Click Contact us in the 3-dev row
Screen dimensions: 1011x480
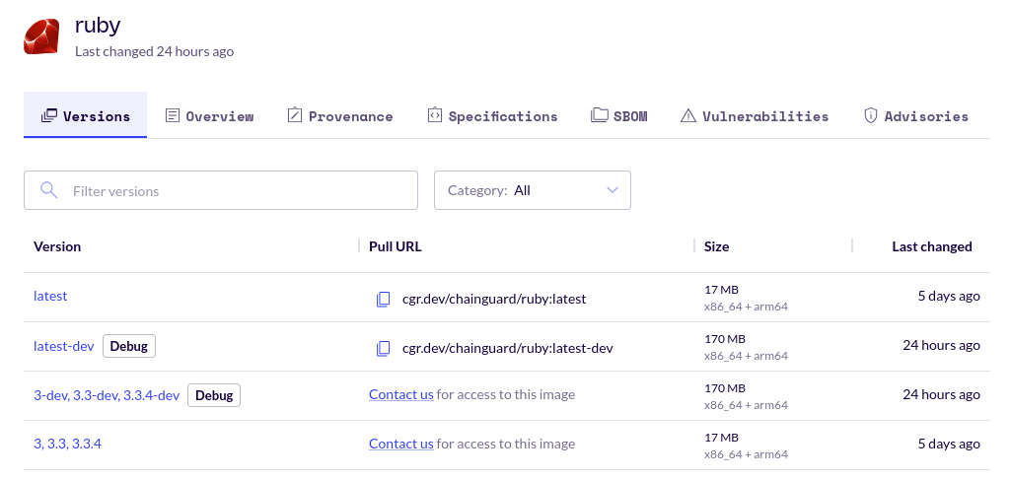click(401, 394)
